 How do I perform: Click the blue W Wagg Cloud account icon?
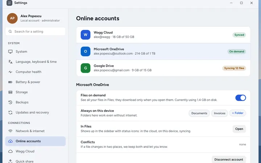click(x=86, y=35)
